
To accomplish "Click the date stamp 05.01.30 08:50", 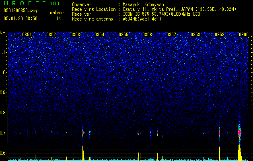I will (x=21, y=19).
